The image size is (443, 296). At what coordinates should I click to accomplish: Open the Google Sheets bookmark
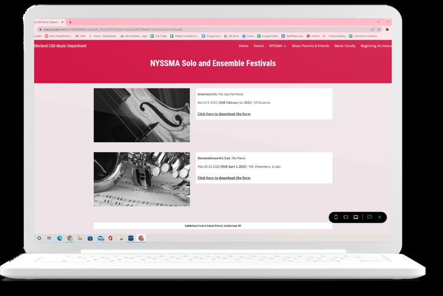[x=267, y=36]
